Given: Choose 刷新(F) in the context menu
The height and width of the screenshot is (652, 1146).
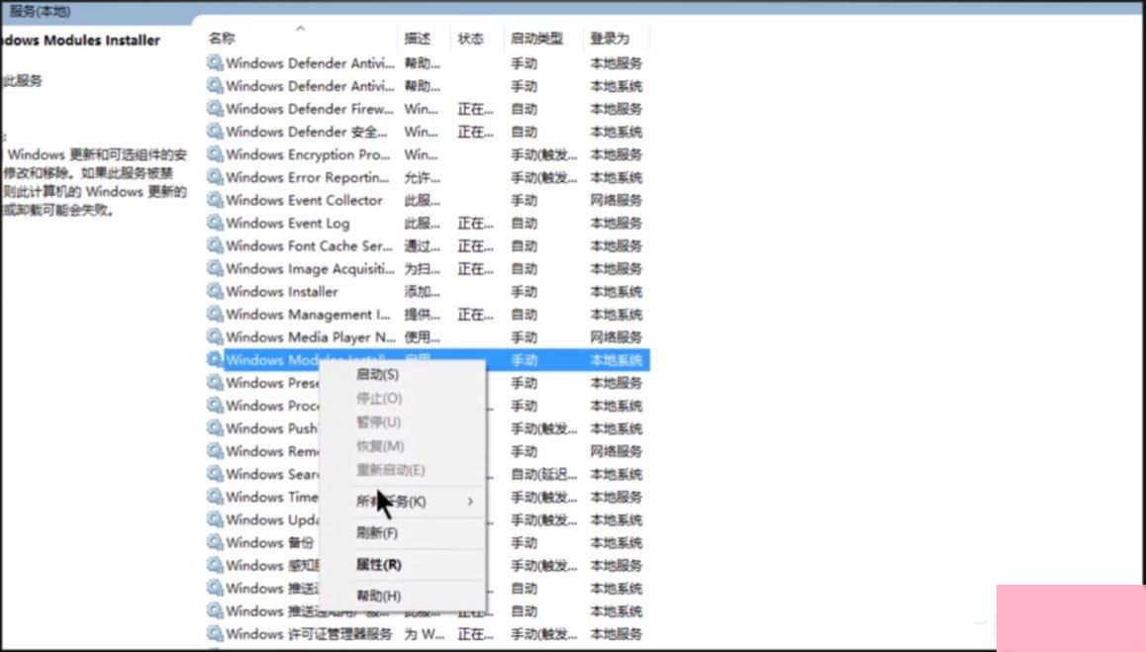Looking at the screenshot, I should [377, 533].
